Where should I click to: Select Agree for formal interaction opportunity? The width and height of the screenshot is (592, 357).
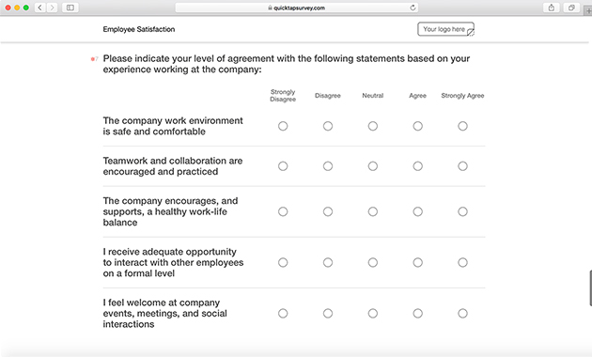tap(417, 262)
